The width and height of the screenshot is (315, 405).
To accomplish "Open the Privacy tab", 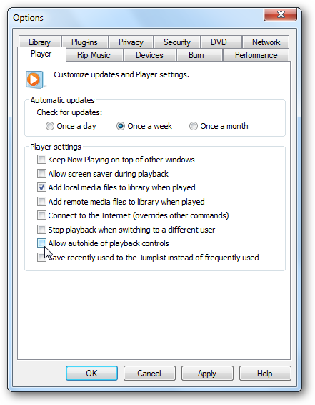I will (x=131, y=42).
